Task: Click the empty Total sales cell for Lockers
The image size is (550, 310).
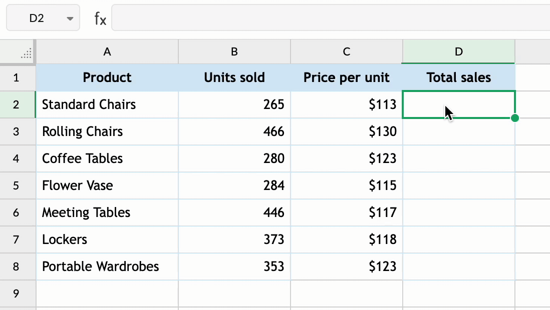Action: coord(458,239)
